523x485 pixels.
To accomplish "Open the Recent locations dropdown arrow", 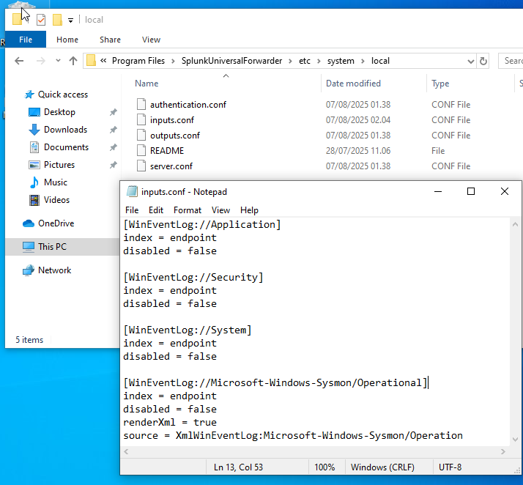I will 58,61.
